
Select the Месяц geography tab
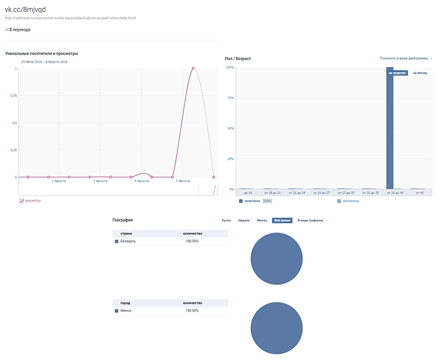click(262, 221)
